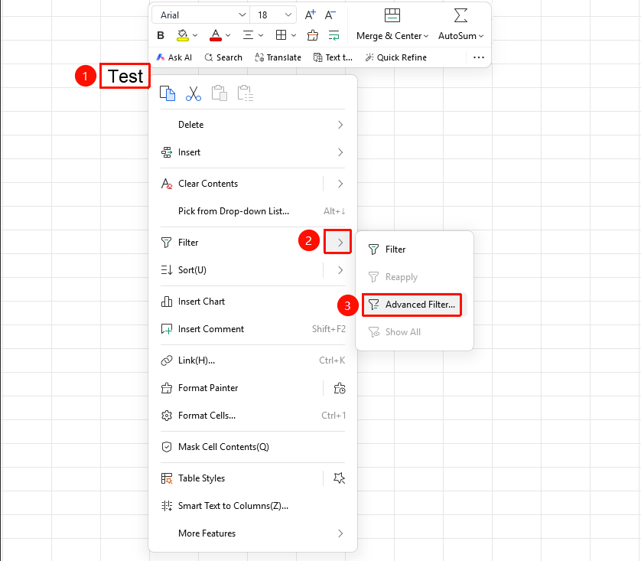Decrease font size with A- icon

click(x=330, y=15)
